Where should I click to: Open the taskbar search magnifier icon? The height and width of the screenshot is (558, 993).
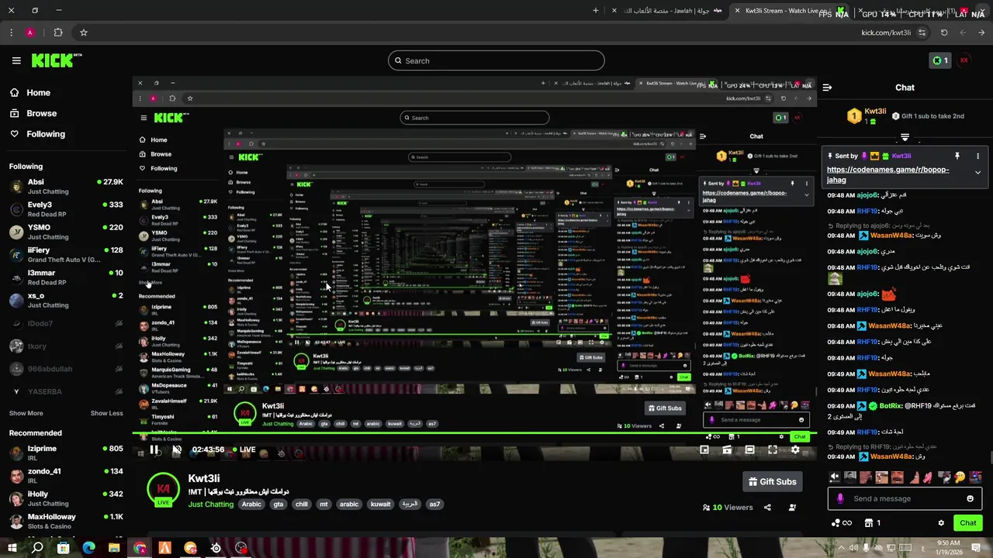(x=37, y=548)
